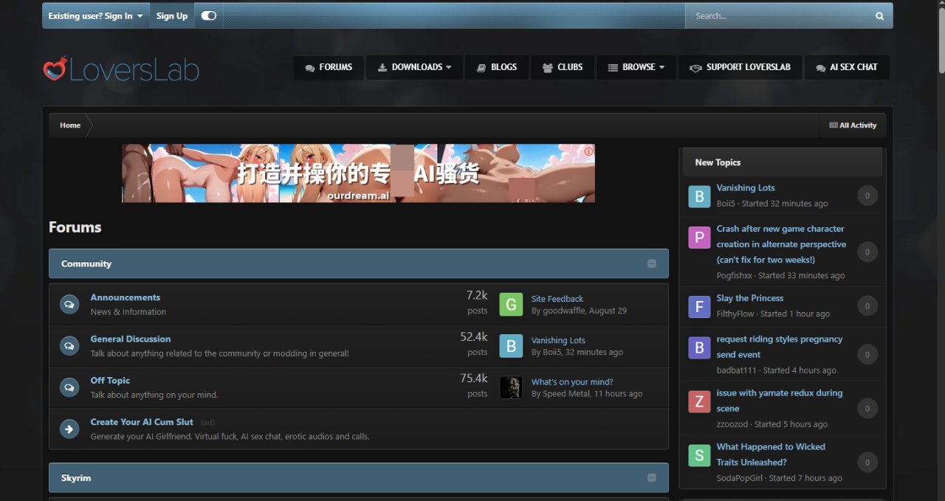
Task: Open the request riding styles pregnancy topic
Action: point(780,347)
